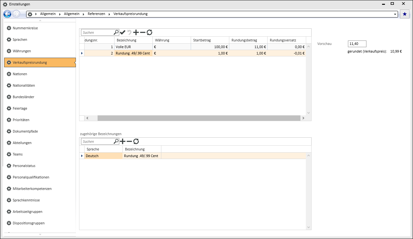
Task: Delete rounding rule with upper minus icon
Action: point(143,32)
